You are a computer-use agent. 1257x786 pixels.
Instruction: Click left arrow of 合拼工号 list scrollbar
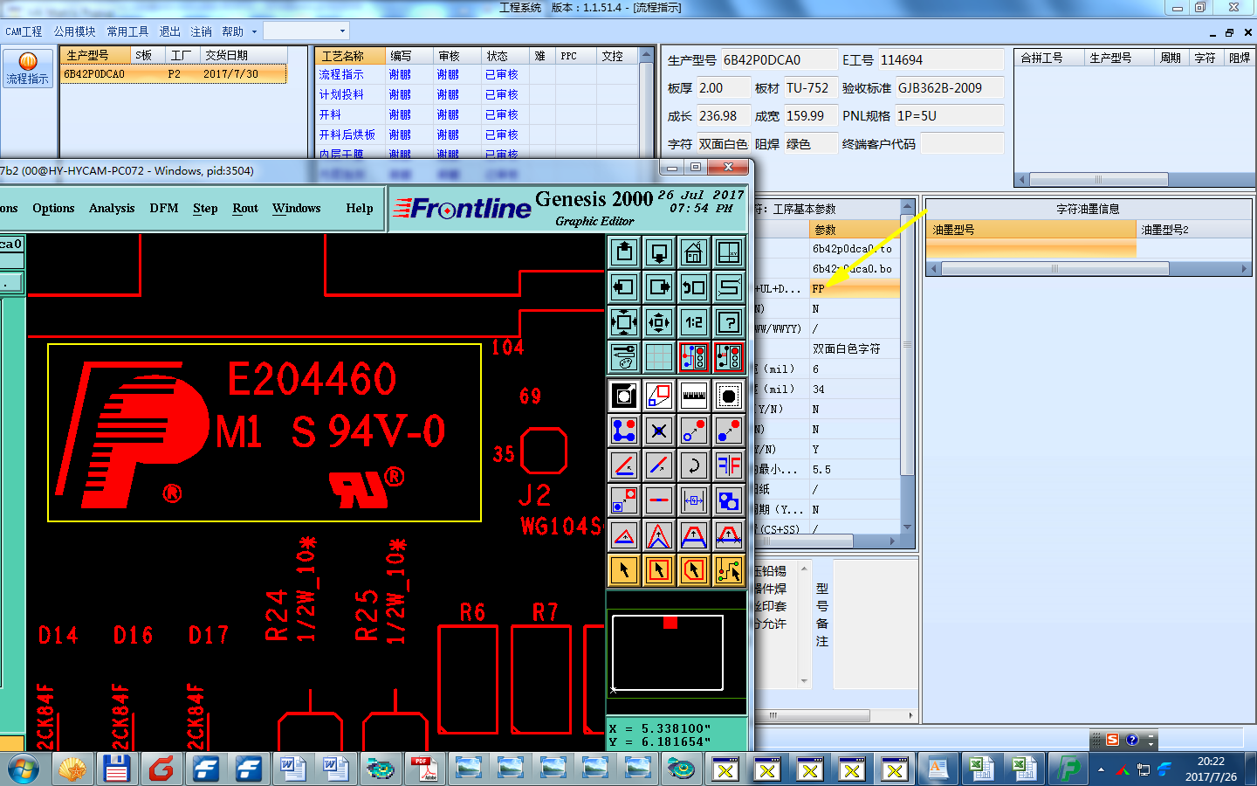[1022, 180]
